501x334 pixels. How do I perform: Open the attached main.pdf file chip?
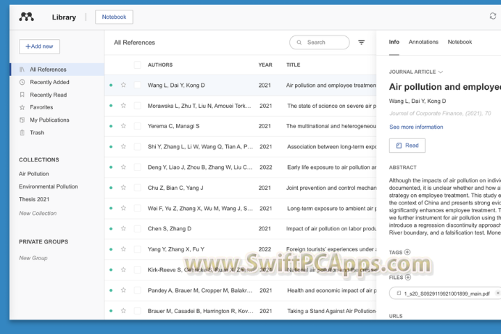point(444,294)
